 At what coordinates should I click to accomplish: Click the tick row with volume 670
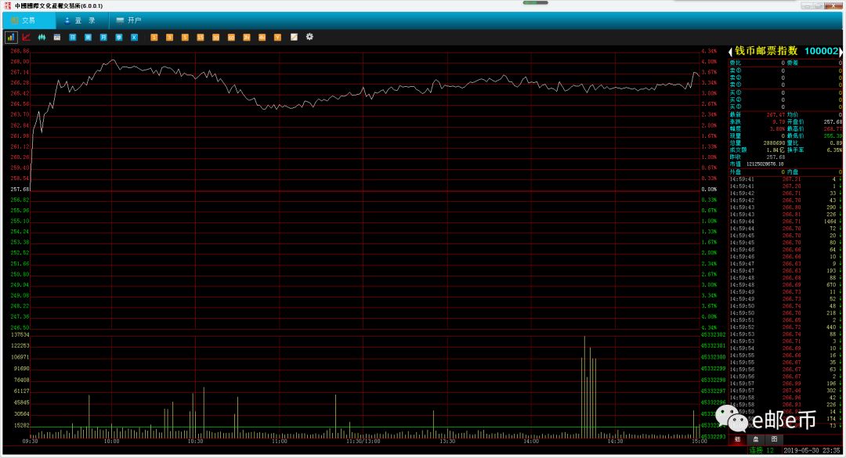pos(784,285)
